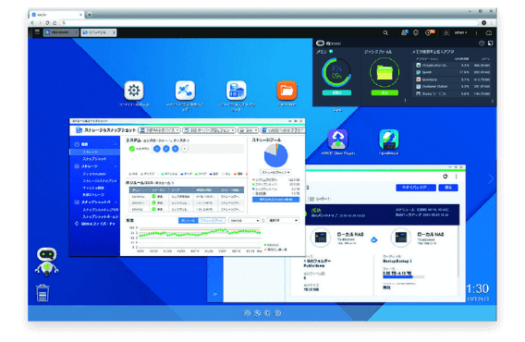This screenshot has width=525, height=342.
Task: Click the green Clear button under junk files
Action: click(x=385, y=92)
